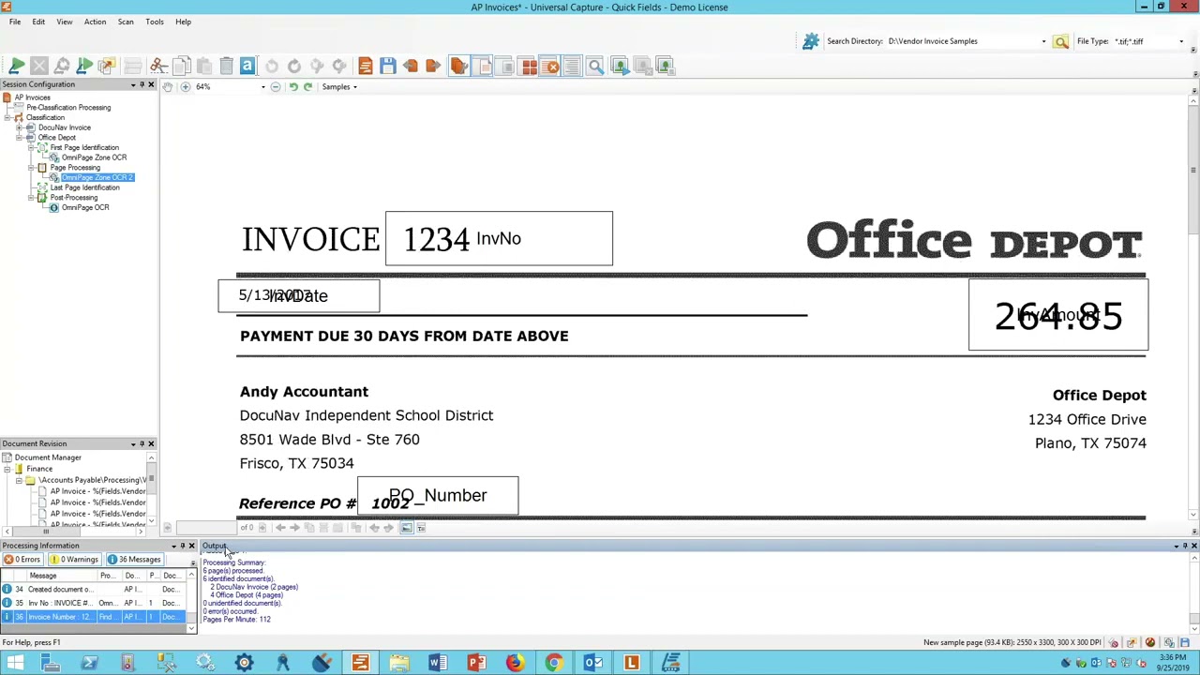Click the blue floppy save icon
This screenshot has height=675, width=1200.
click(387, 66)
